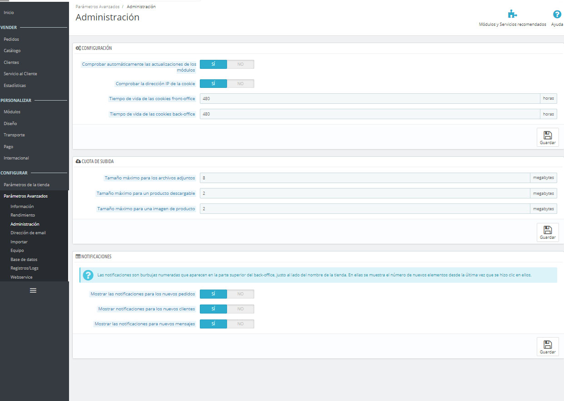Click horas unit next to back-office cookies
The image size is (564, 401).
[x=549, y=114]
